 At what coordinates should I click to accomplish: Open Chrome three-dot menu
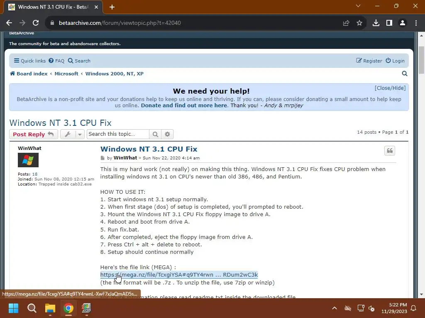click(x=416, y=23)
